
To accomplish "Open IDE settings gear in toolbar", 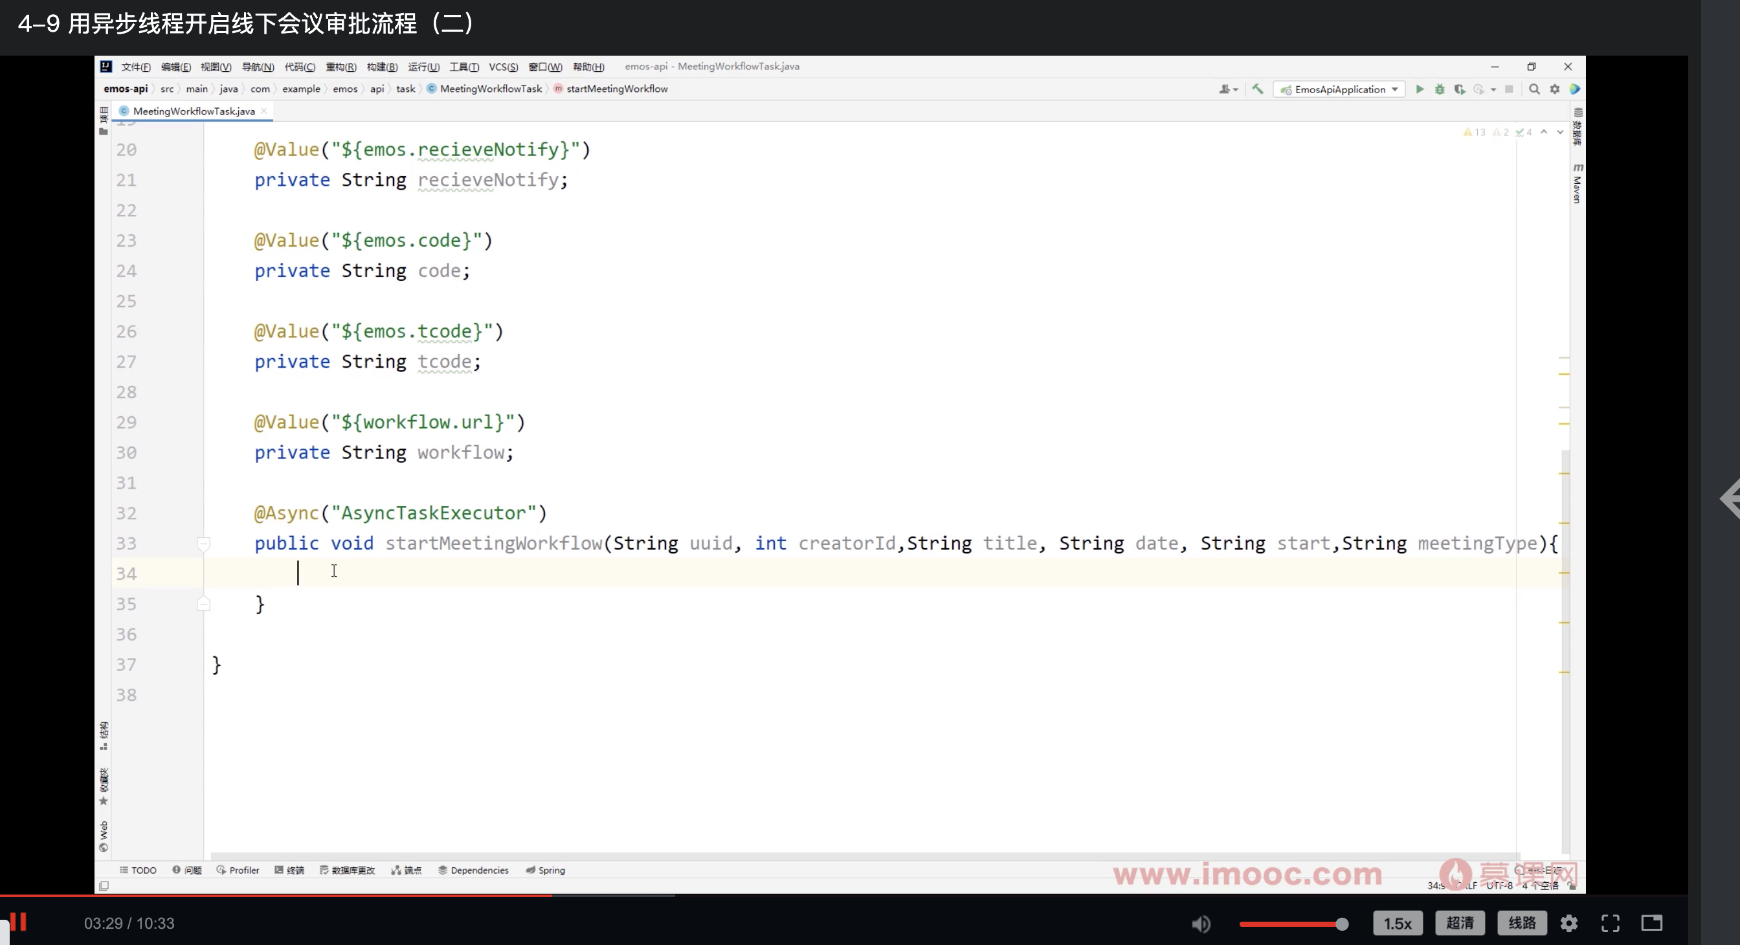I will [x=1554, y=89].
